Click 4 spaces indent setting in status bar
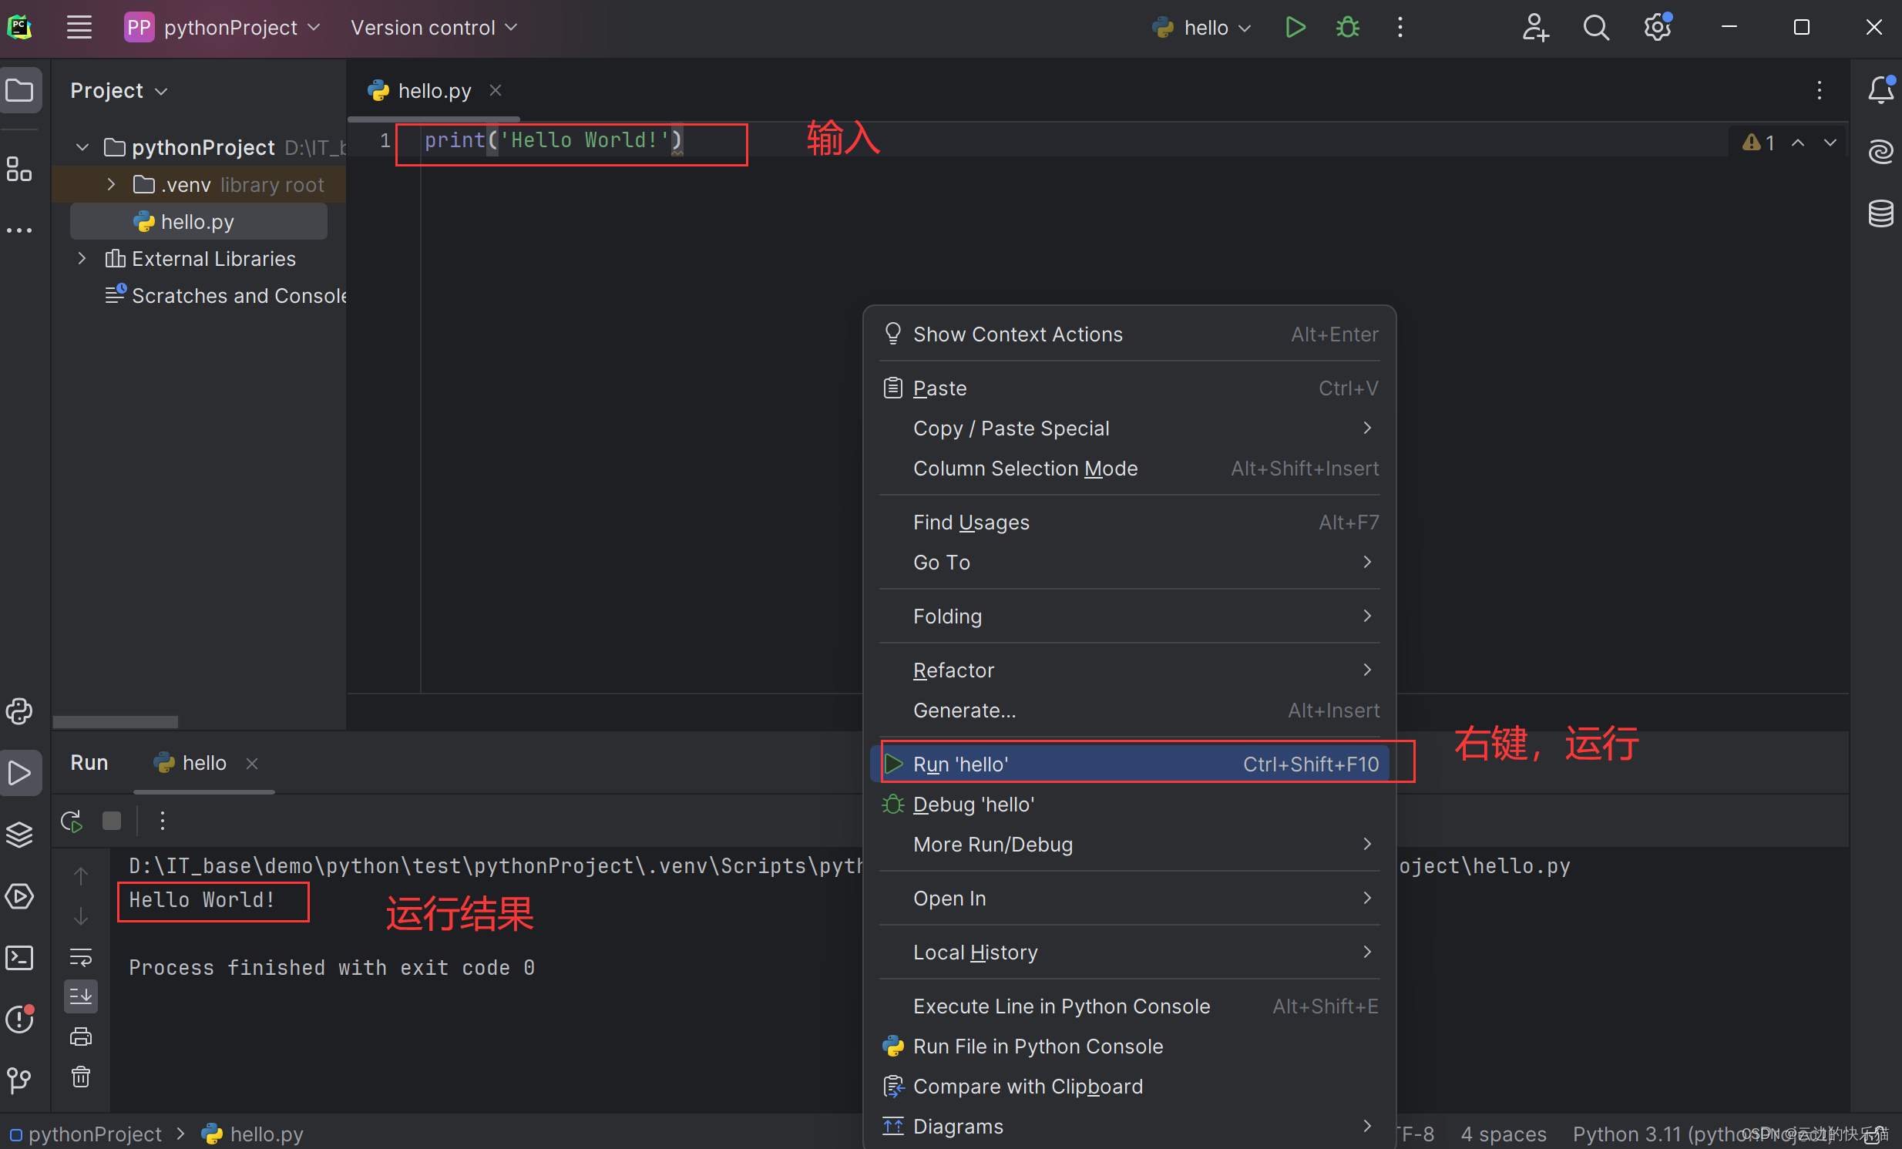The height and width of the screenshot is (1149, 1902). click(x=1503, y=1134)
